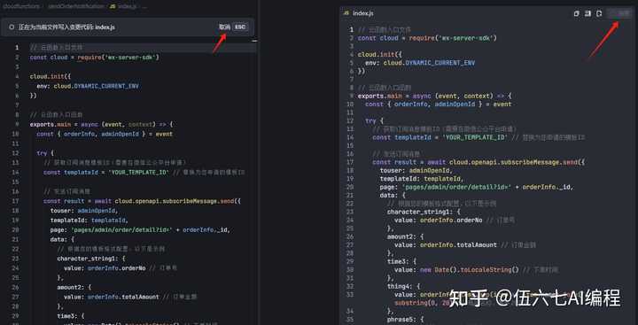This screenshot has width=638, height=325.
Task: Click the notification text 正在为当前文件写入变更代码
Action: (x=66, y=27)
